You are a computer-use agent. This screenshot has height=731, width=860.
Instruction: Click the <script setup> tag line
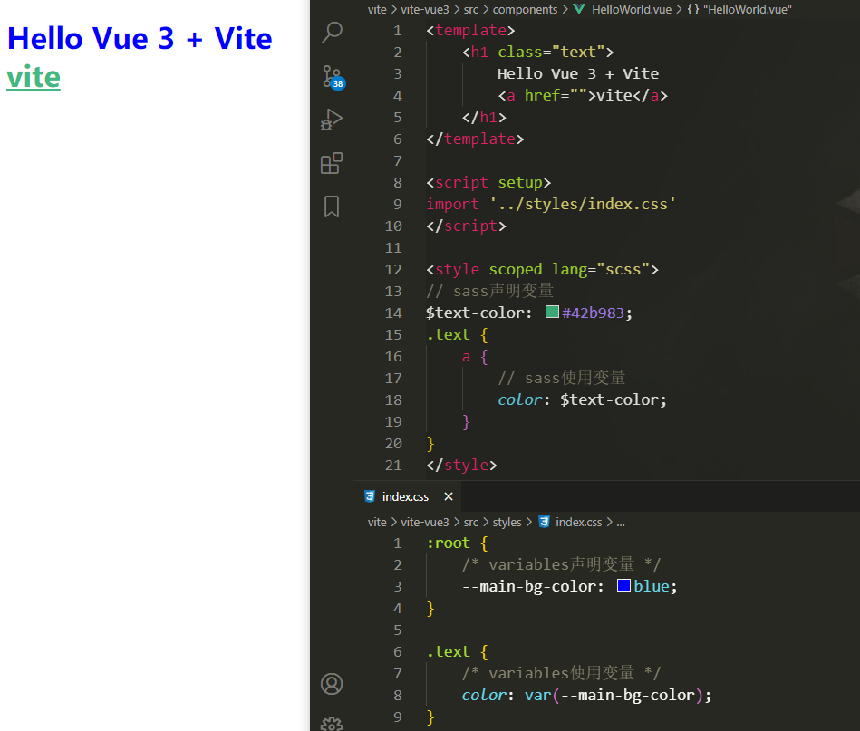(488, 182)
